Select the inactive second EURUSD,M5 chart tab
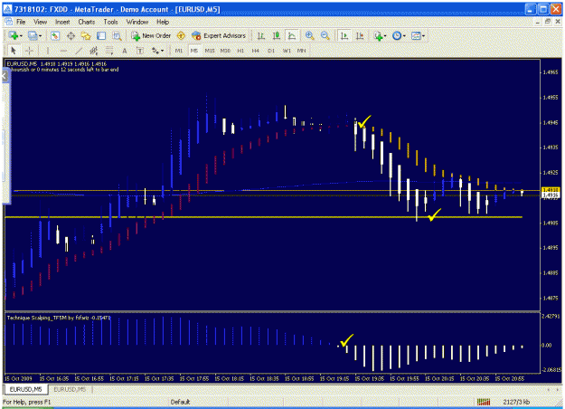 [x=70, y=389]
